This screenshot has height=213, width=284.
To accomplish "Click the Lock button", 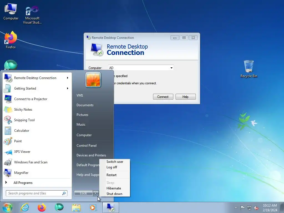I will (83, 193).
